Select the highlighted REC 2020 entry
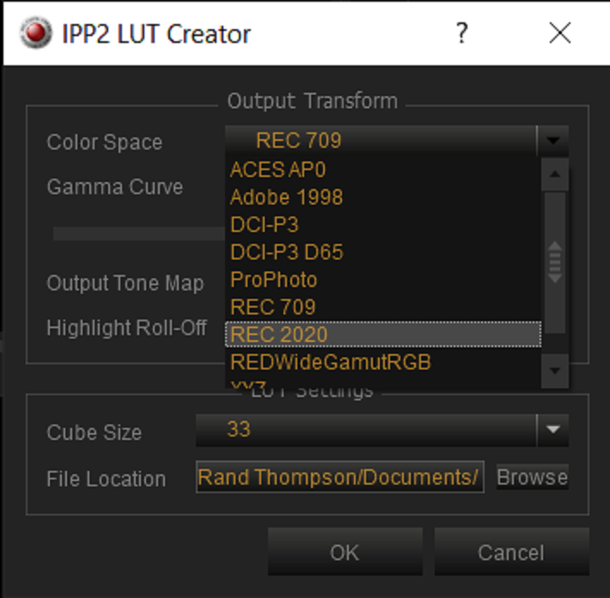 click(383, 334)
